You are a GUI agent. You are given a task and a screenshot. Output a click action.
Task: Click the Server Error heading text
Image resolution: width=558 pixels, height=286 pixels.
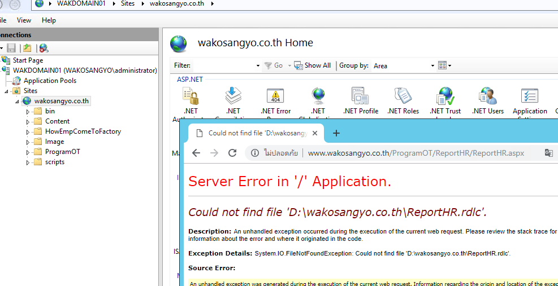coord(289,181)
